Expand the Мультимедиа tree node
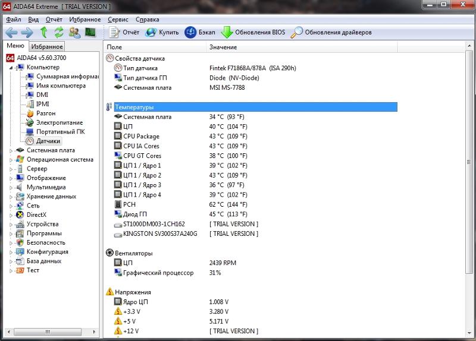This screenshot has height=341, width=476. (x=11, y=188)
